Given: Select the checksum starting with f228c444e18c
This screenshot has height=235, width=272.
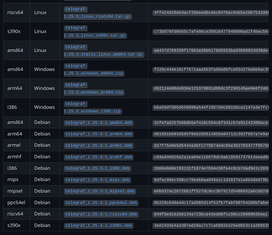Looking at the screenshot, I should [x=210, y=70].
